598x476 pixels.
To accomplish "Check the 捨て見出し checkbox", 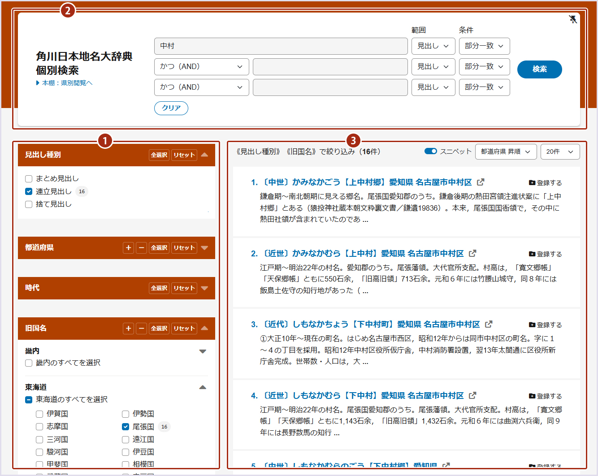I will (x=29, y=204).
